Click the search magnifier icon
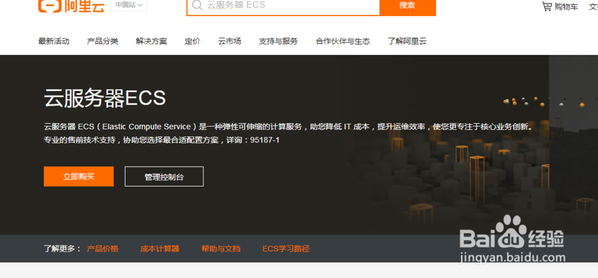Viewport: 598px width, 278px height. pos(197,5)
